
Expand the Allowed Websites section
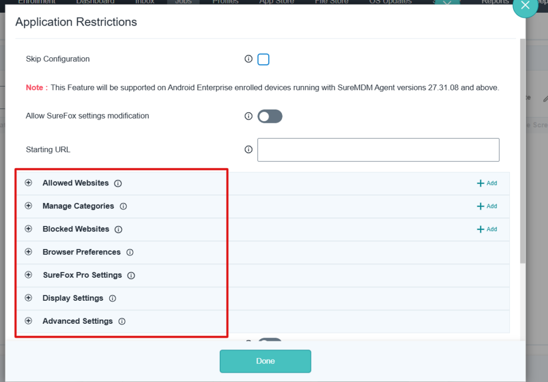(29, 183)
